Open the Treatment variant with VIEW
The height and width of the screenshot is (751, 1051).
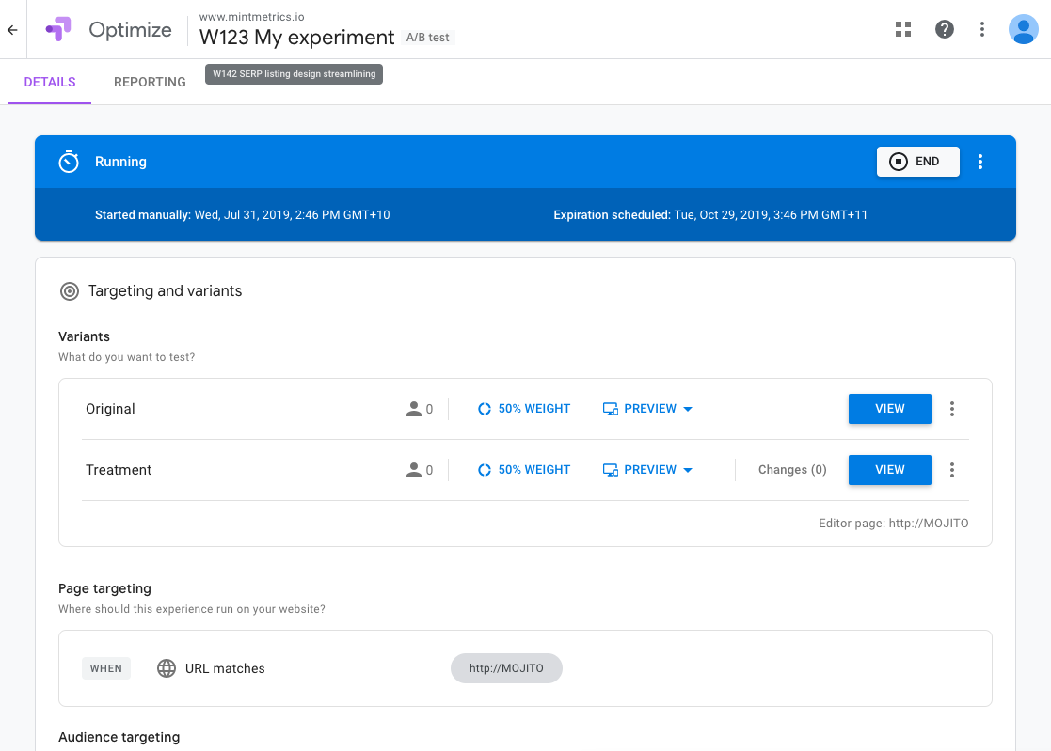pyautogui.click(x=889, y=469)
